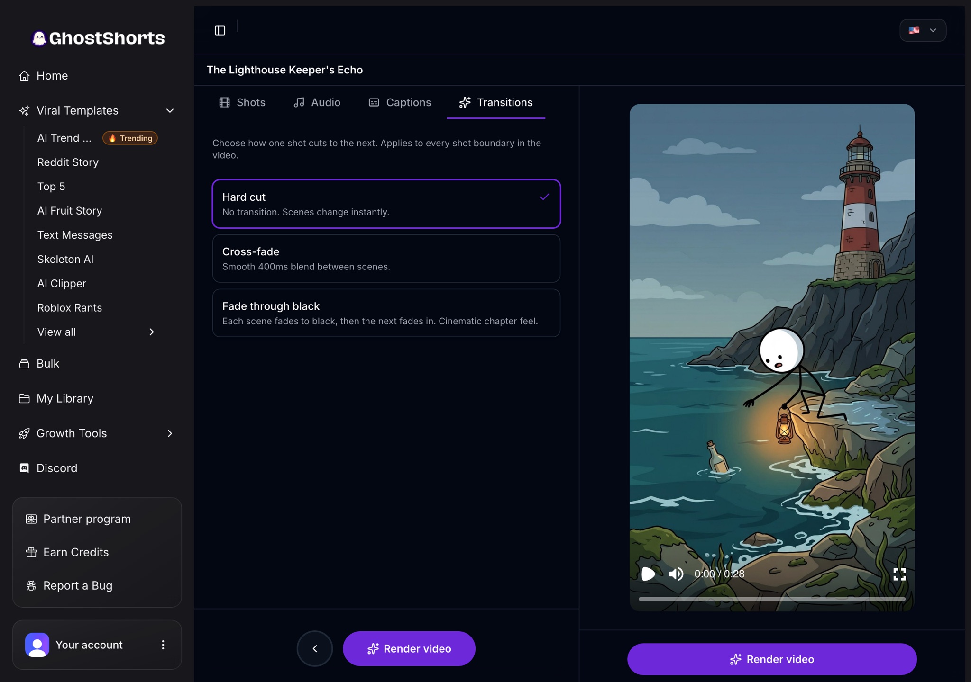The height and width of the screenshot is (682, 971).
Task: Open the Roblox Rants template
Action: (70, 308)
